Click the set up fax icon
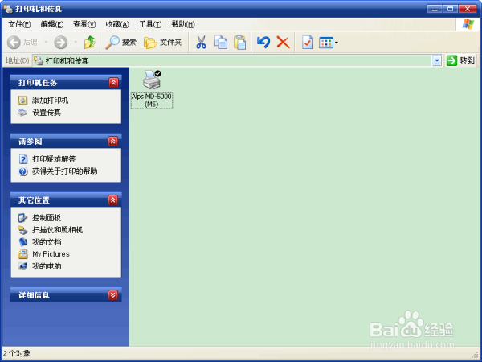 22,113
